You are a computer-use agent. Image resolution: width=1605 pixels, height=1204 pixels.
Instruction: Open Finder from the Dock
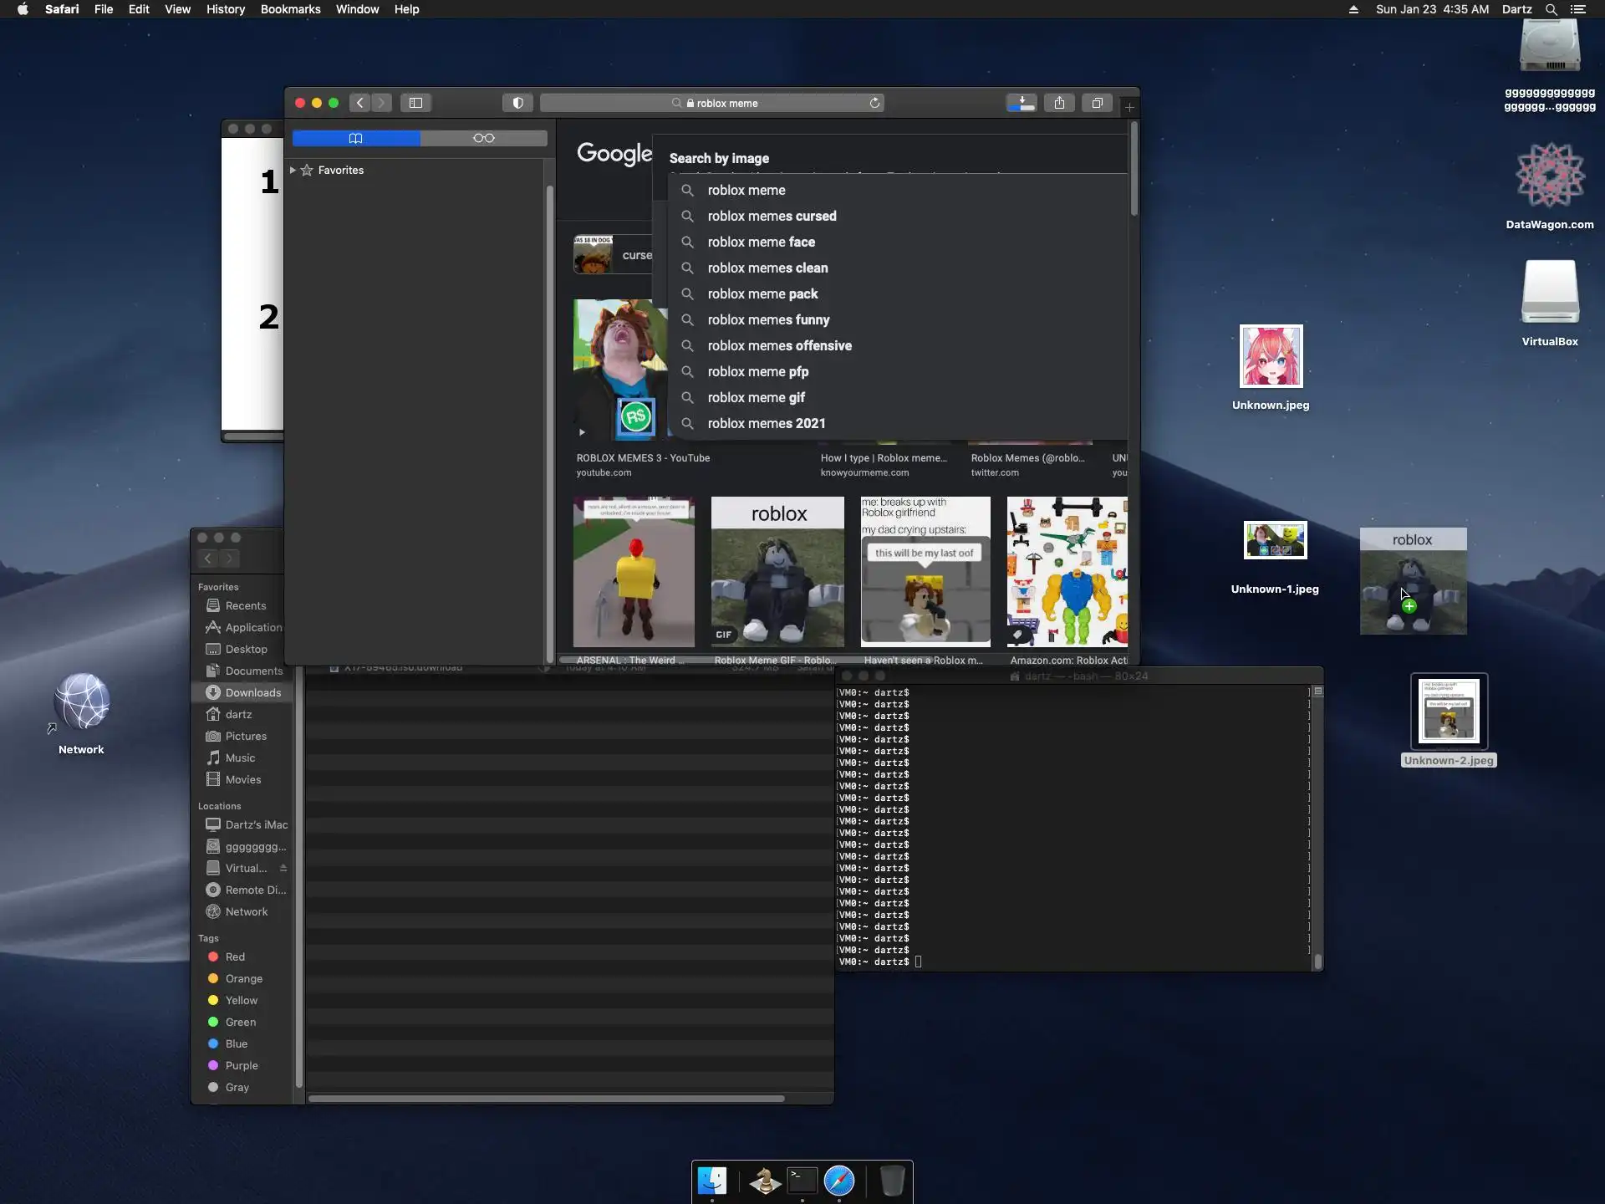712,1181
